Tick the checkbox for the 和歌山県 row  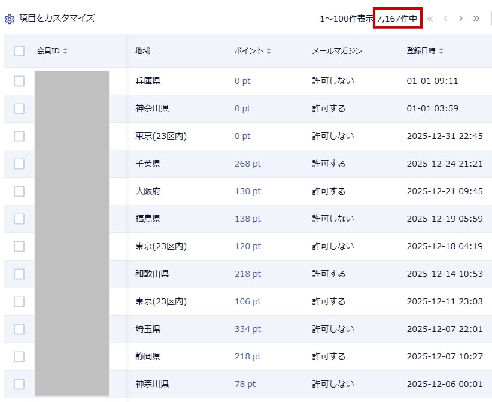tap(19, 274)
